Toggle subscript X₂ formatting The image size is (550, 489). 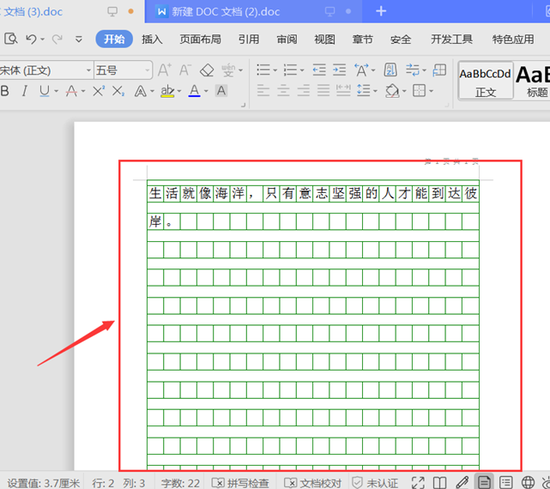[118, 91]
